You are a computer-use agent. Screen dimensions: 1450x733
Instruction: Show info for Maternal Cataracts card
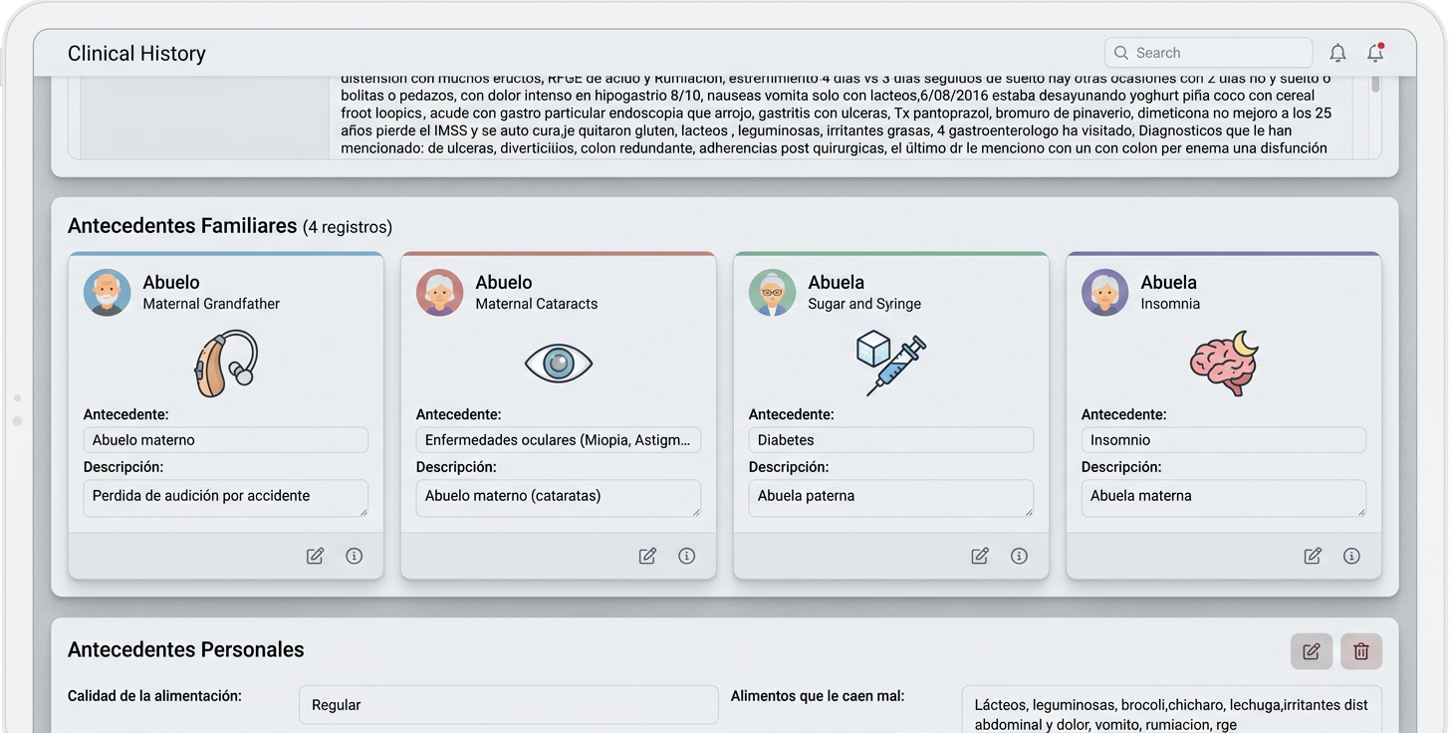point(686,556)
